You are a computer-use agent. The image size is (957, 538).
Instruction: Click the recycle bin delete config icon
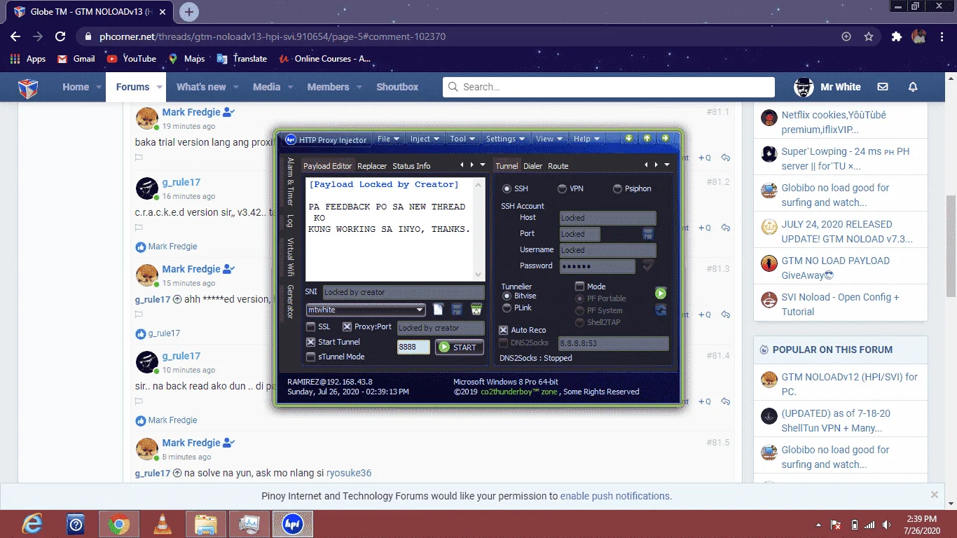pos(476,309)
